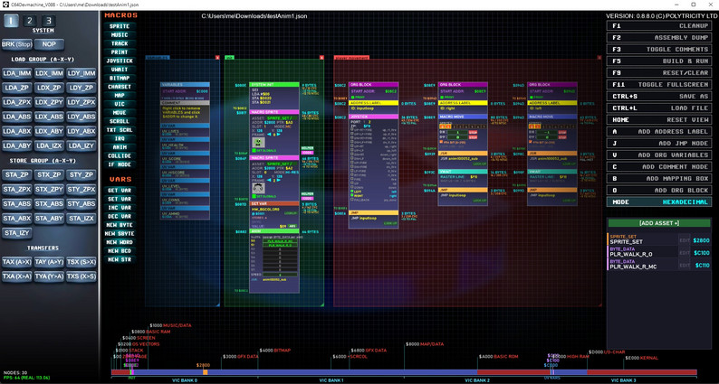Advance frame with right arrow in first sprite macro

tap(279, 134)
